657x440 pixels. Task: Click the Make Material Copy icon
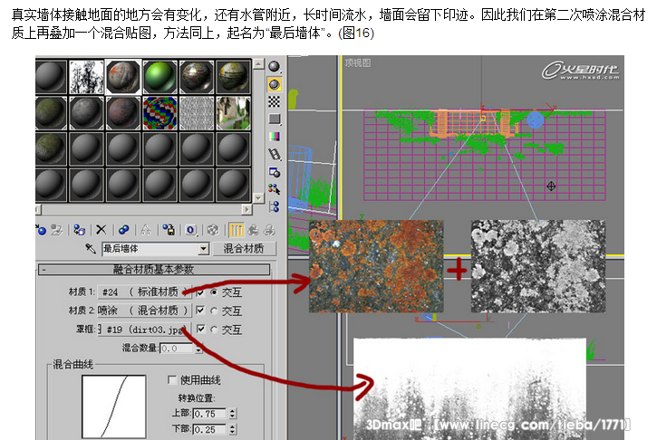click(123, 230)
